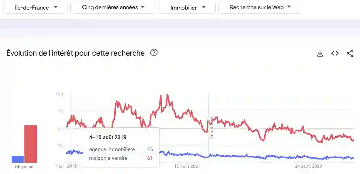360x174 pixels.
Task: Expand the Recherche sur le Web dropdown
Action: pos(260,7)
